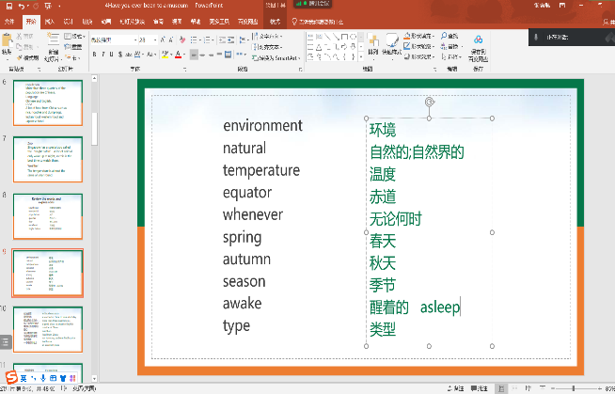Expand the Shape Fill dropdown
The width and height of the screenshot is (615, 394).
click(x=433, y=36)
